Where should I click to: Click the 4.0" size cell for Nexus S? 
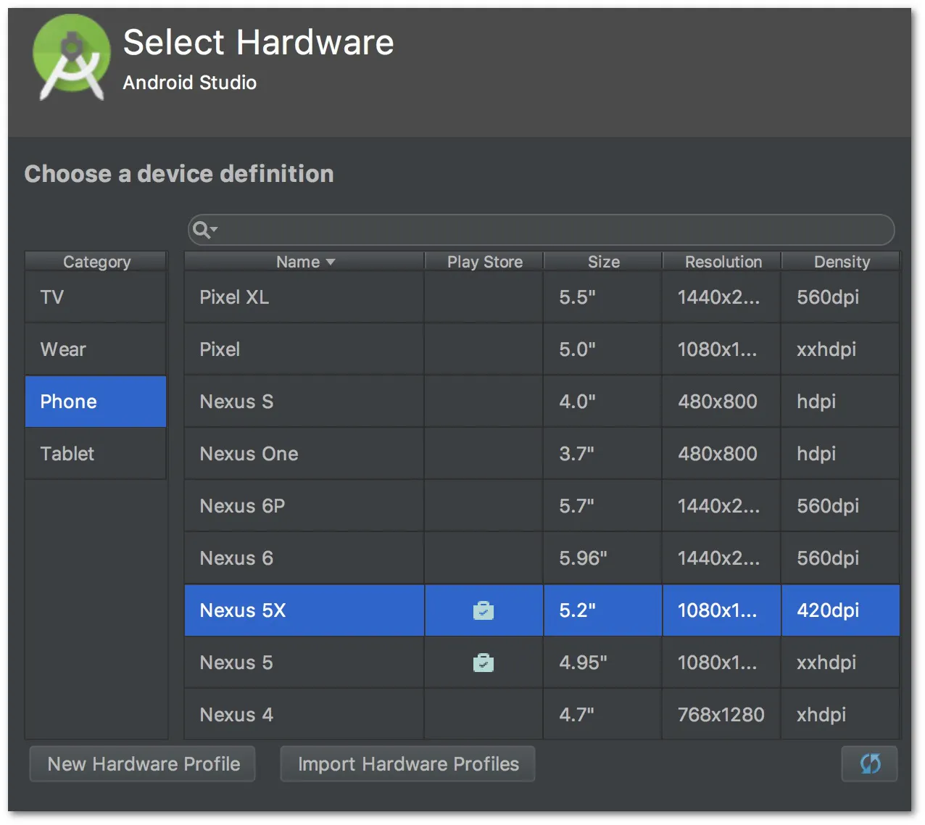click(x=602, y=402)
